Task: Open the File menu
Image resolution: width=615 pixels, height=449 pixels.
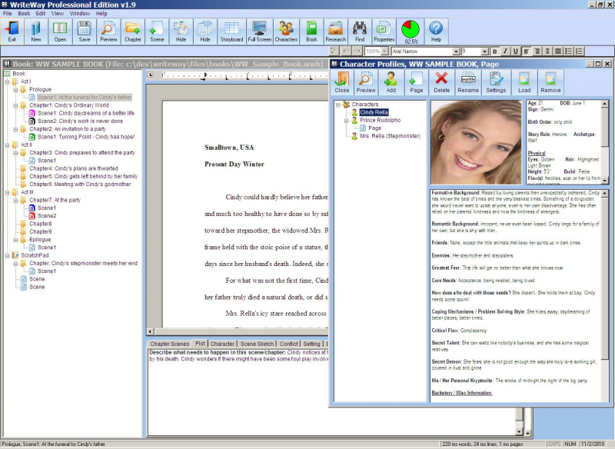Action: (x=8, y=13)
